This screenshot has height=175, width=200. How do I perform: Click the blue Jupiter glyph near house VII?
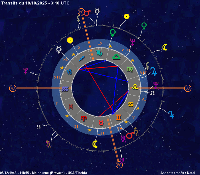click(154, 72)
